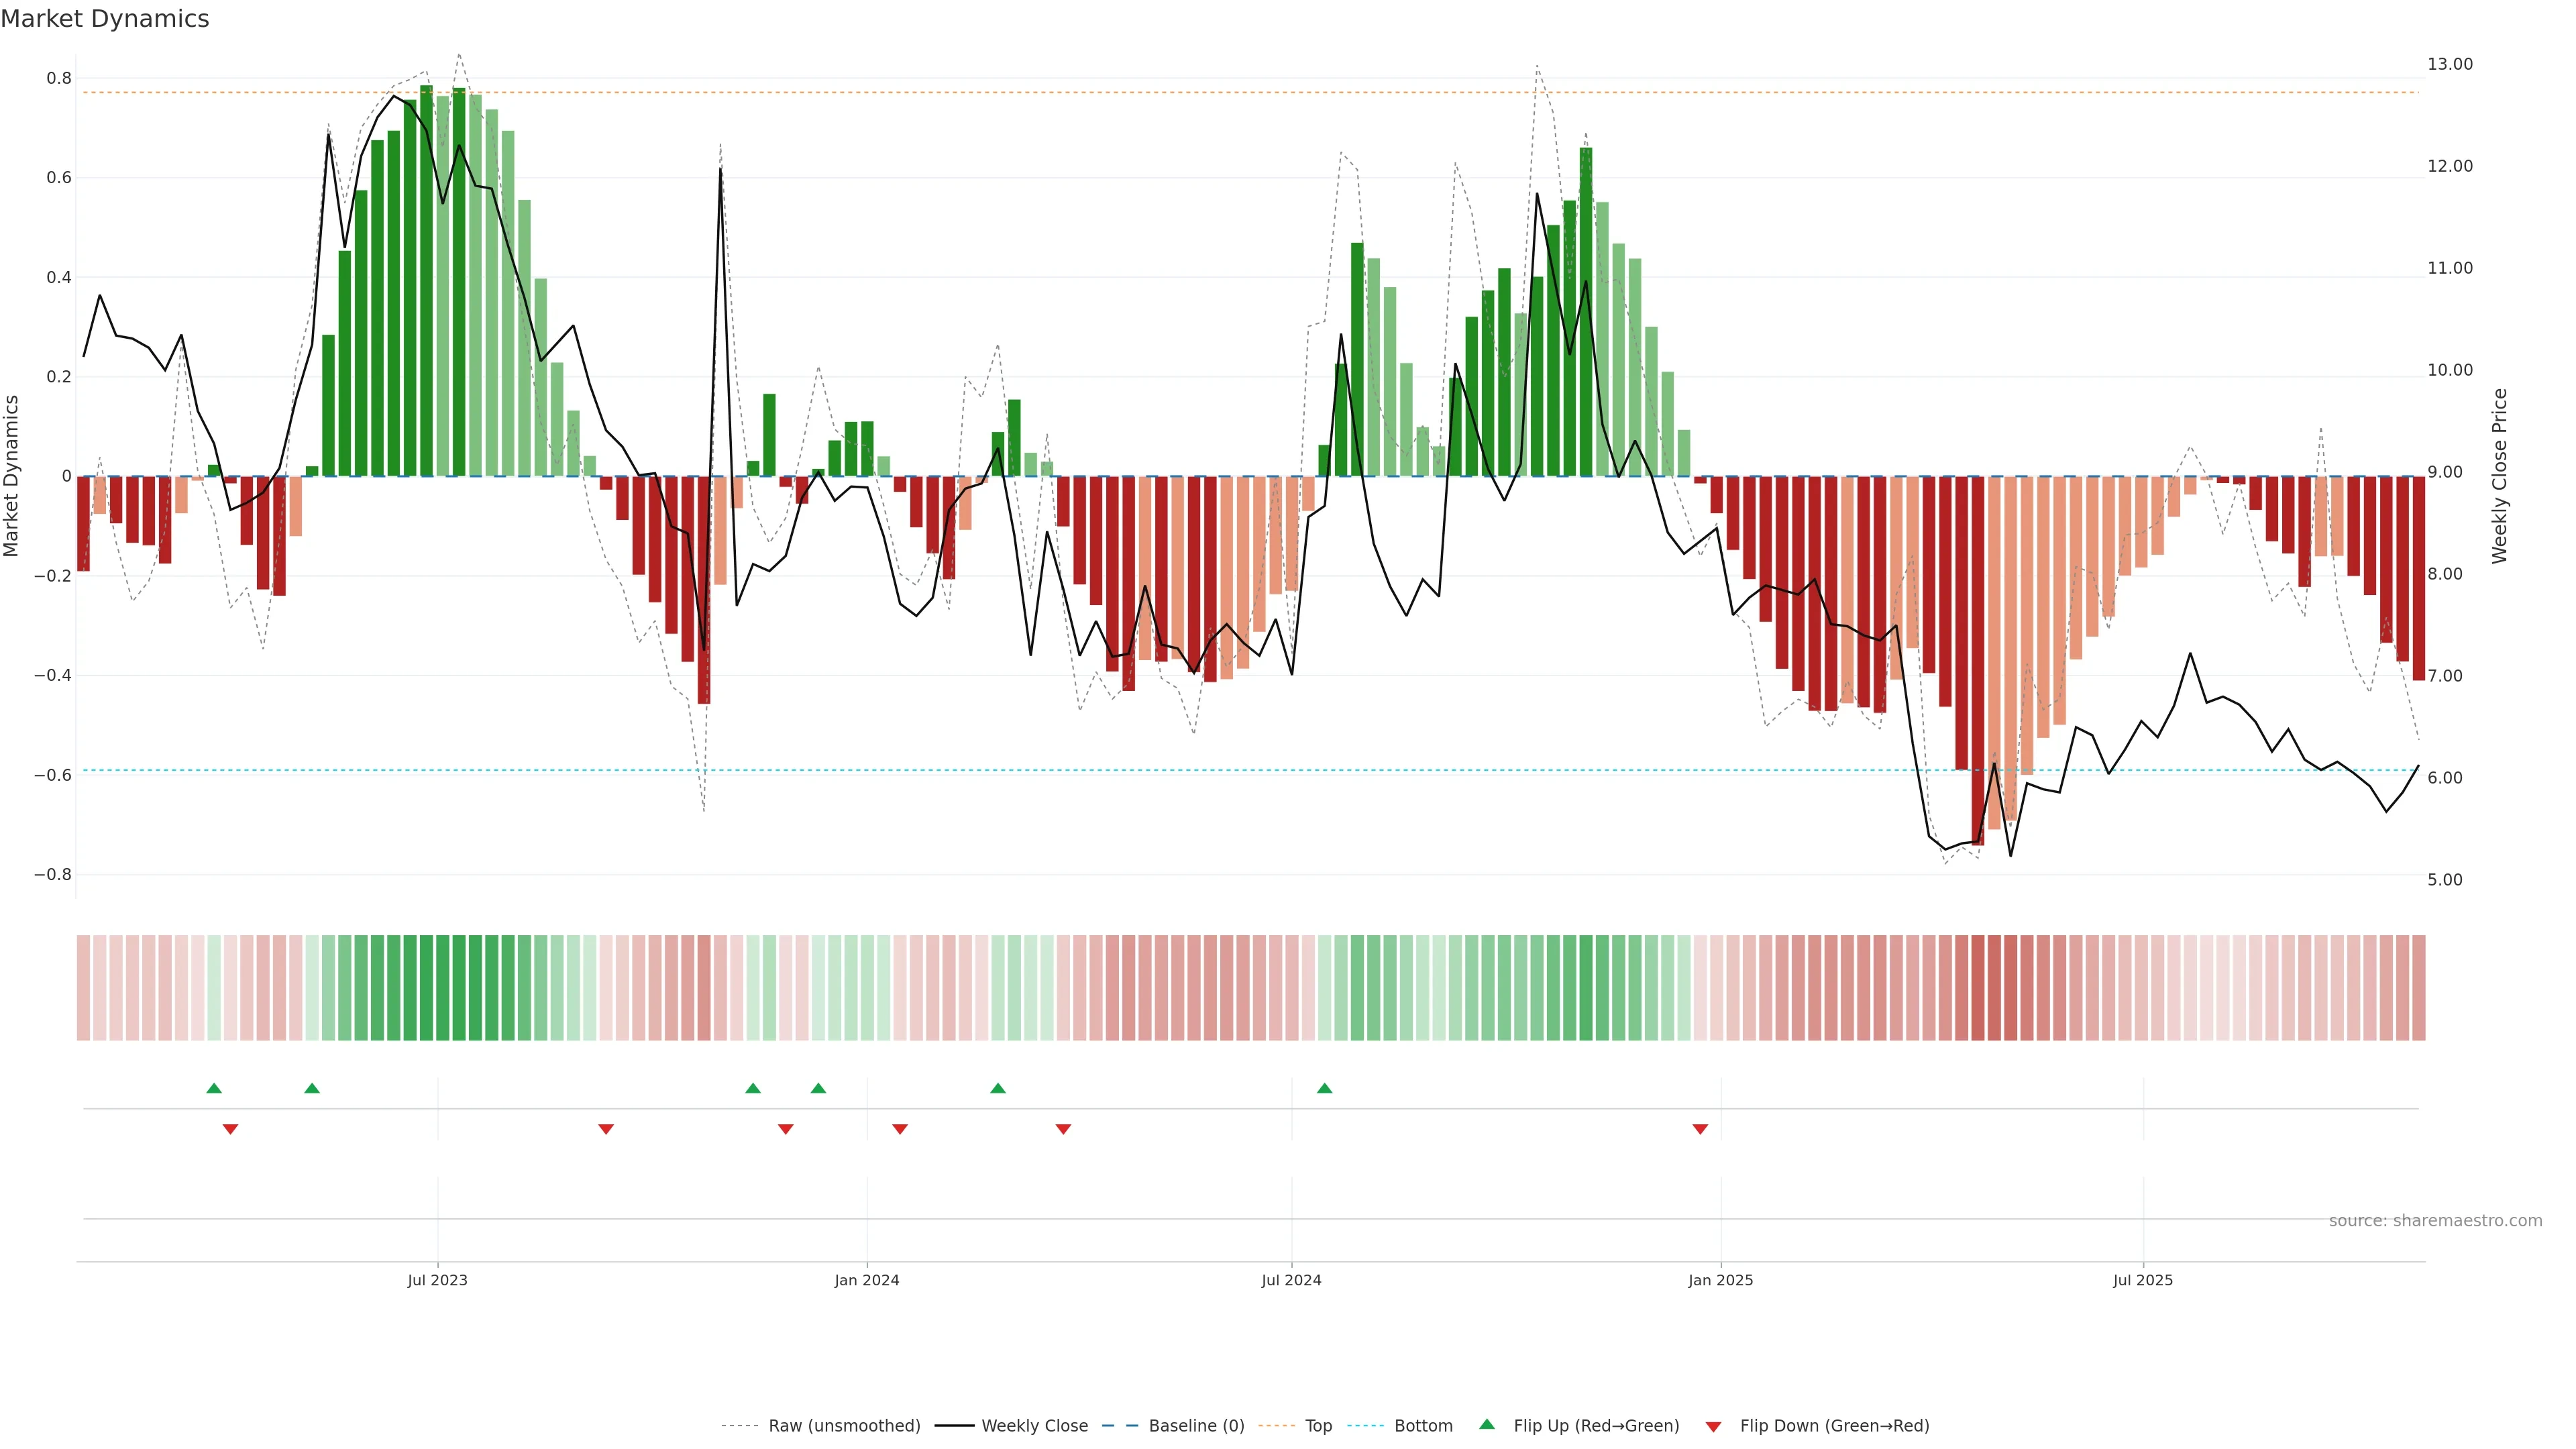Click the green flip-up triangle just after Jul 2024

(x=1324, y=1088)
